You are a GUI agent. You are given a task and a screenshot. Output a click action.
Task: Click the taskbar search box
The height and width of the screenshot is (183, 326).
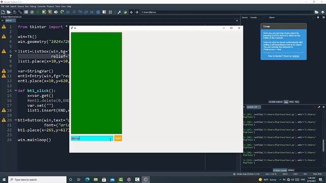tap(37, 179)
